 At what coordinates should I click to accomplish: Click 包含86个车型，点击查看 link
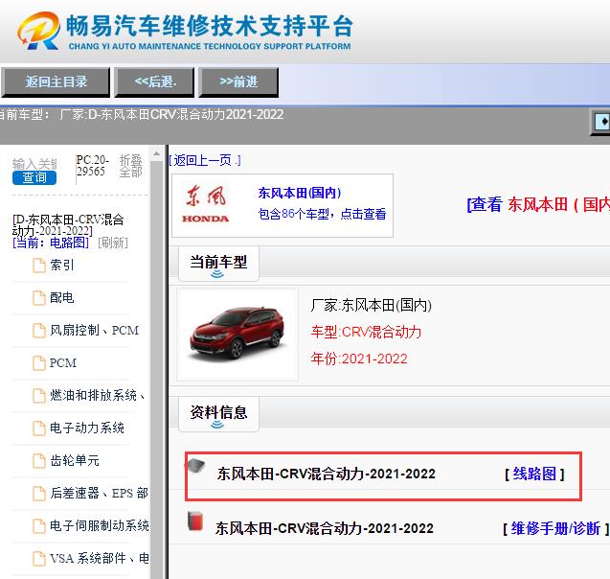click(x=322, y=214)
